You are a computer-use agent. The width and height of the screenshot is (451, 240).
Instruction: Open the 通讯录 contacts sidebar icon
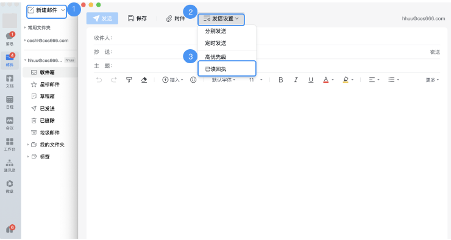point(10,165)
